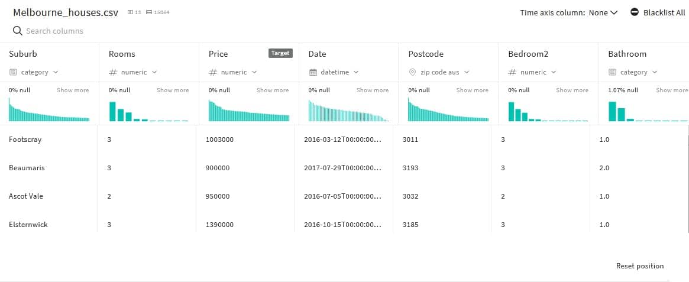
Task: Click the Rooms numeric hash icon
Action: (x=113, y=72)
